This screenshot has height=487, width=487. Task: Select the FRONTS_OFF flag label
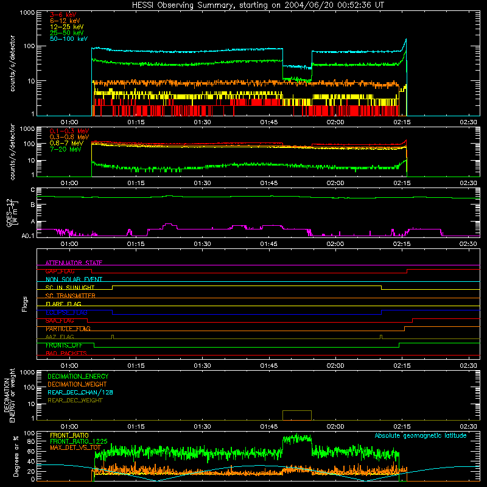[x=64, y=345]
